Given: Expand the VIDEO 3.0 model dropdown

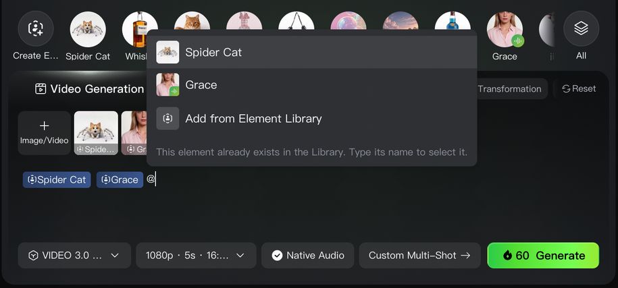Looking at the screenshot, I should (74, 256).
